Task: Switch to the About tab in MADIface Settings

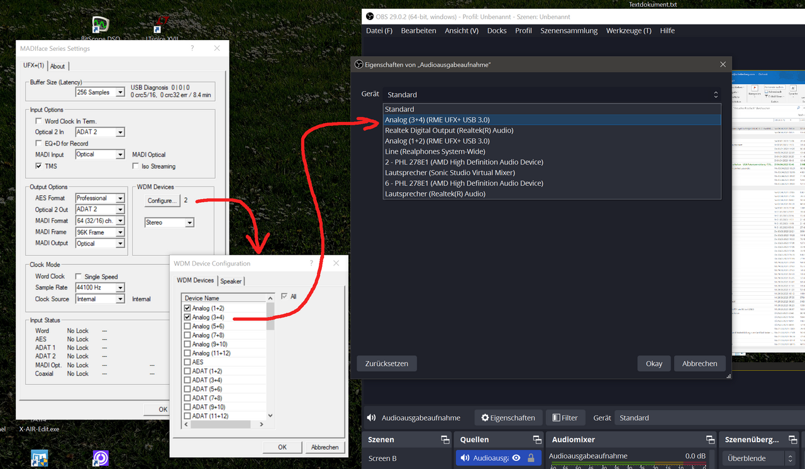Action: (57, 66)
